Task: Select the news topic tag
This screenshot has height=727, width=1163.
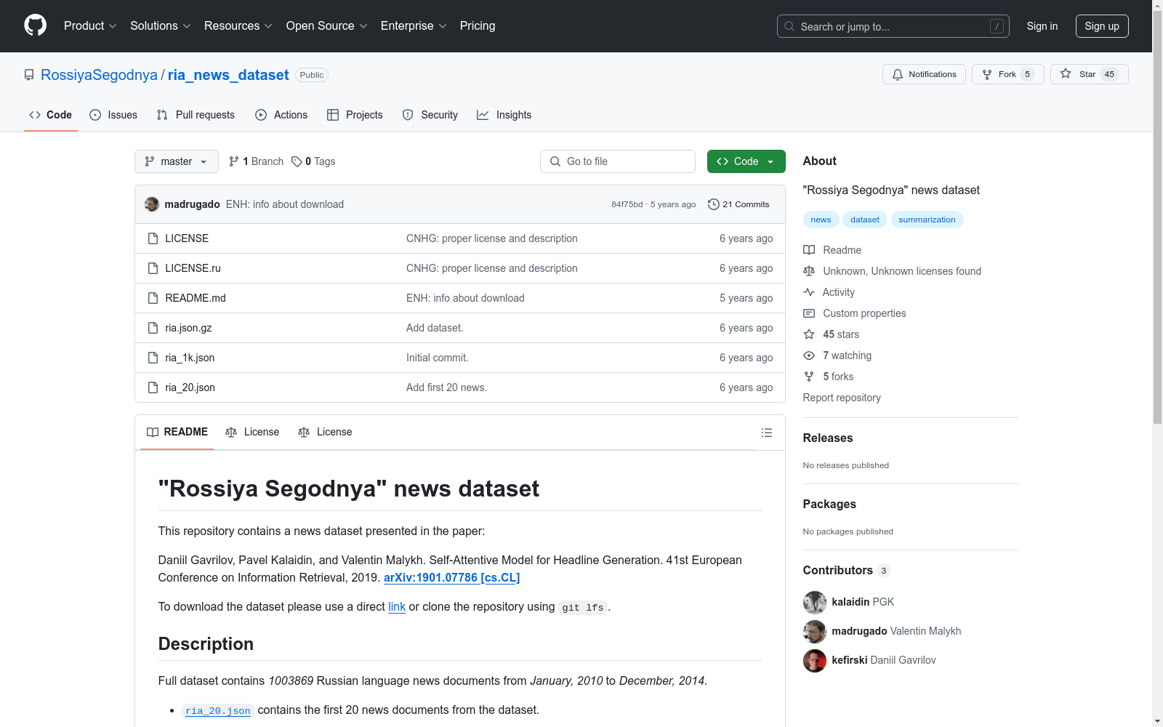Action: pyautogui.click(x=821, y=220)
